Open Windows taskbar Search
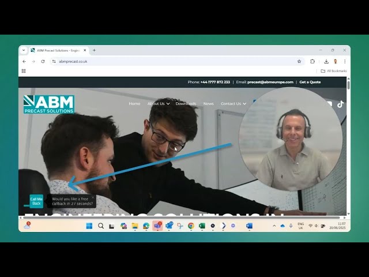Viewport: 369px width, 277px height. pyautogui.click(x=101, y=226)
